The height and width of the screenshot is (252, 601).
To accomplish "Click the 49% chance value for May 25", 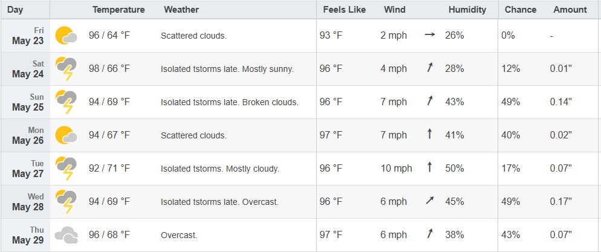I will click(x=510, y=102).
